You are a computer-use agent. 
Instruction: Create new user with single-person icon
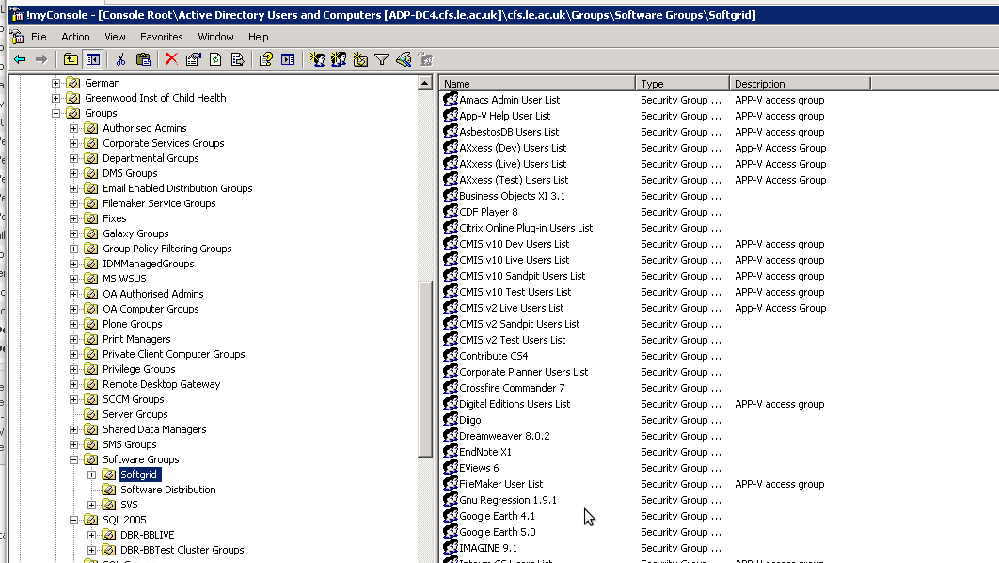[317, 59]
